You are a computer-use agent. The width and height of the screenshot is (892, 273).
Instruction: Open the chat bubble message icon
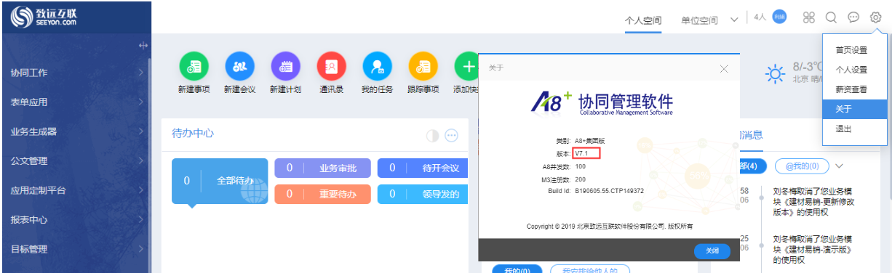pos(853,17)
